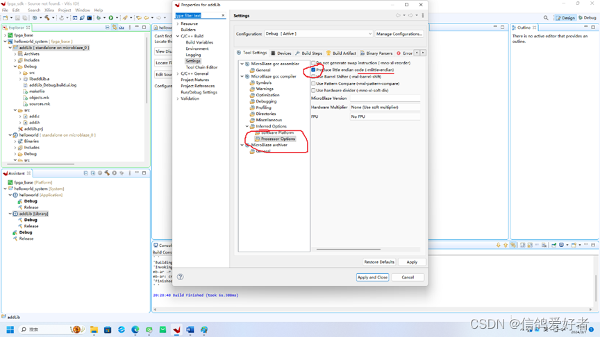Click the Cancel button
This screenshot has height=337, width=600.
408,277
